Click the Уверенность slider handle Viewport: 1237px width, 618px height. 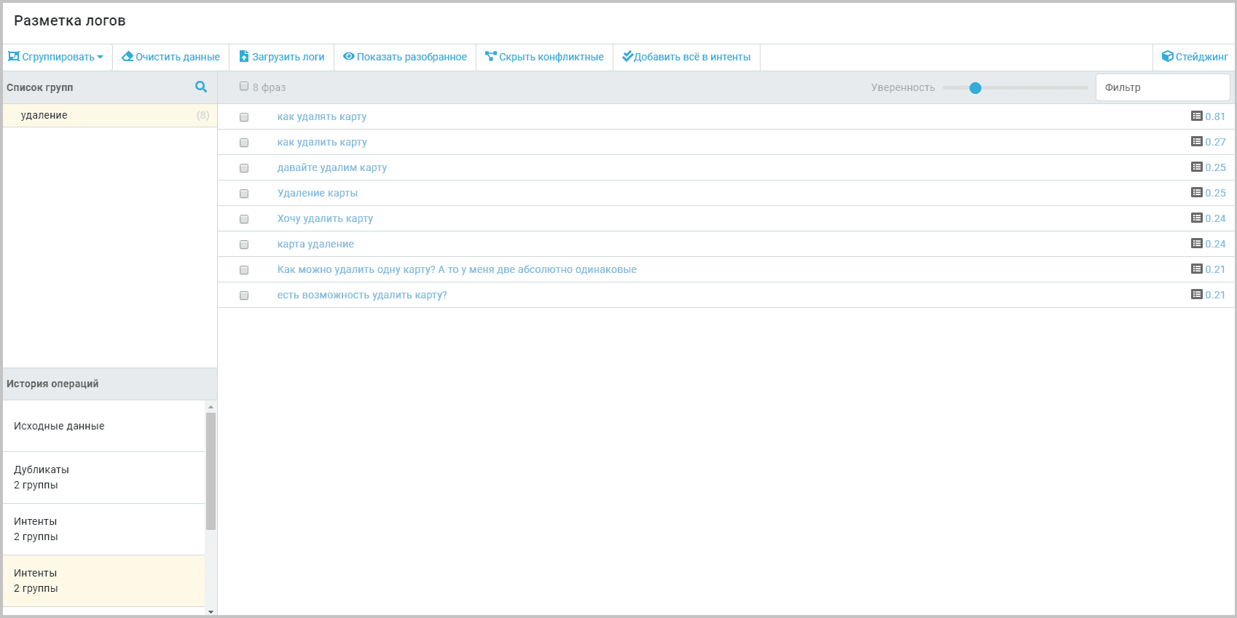click(975, 88)
